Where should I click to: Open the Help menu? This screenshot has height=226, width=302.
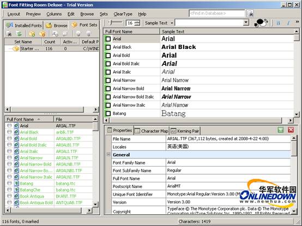tap(142, 14)
